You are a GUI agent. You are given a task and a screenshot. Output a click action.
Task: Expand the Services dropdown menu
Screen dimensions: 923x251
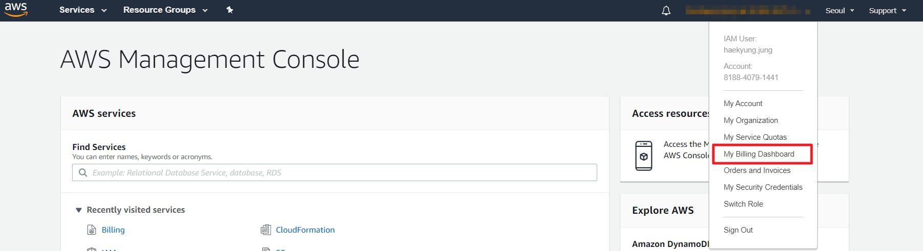(x=83, y=10)
